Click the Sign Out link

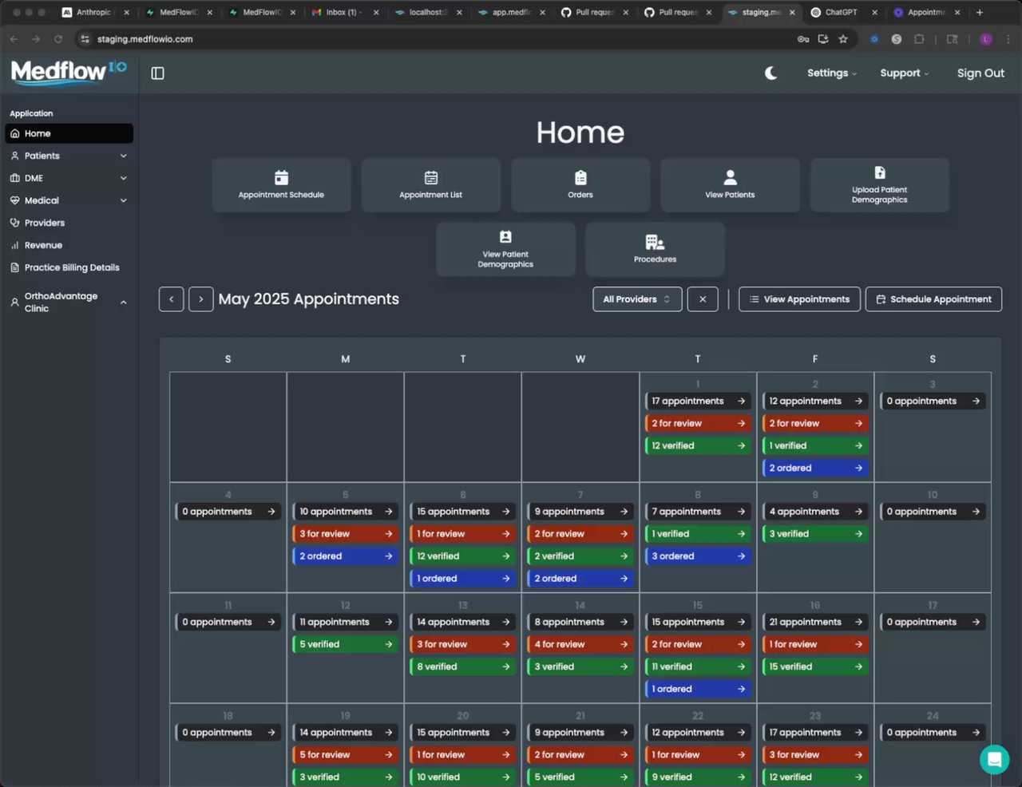coord(980,73)
